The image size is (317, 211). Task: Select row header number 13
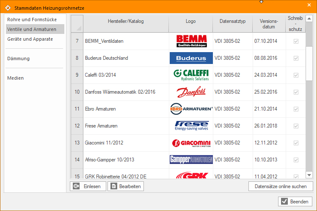(x=77, y=143)
